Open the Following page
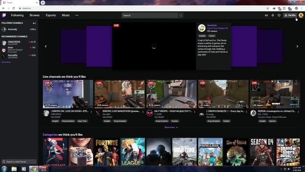 17,15
